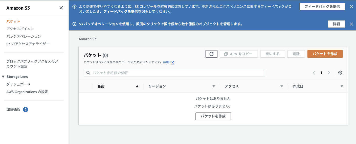This screenshot has width=356, height=144.
Task: Open Storage Lens ダッシュボード
Action: [x=18, y=84]
